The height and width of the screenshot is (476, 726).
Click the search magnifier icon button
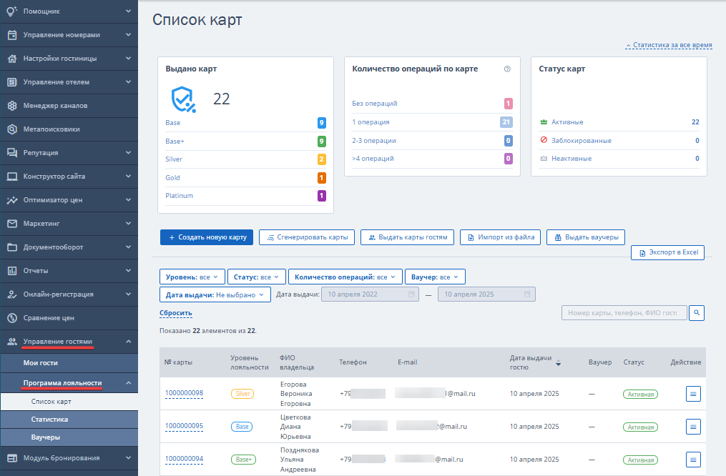coord(697,313)
